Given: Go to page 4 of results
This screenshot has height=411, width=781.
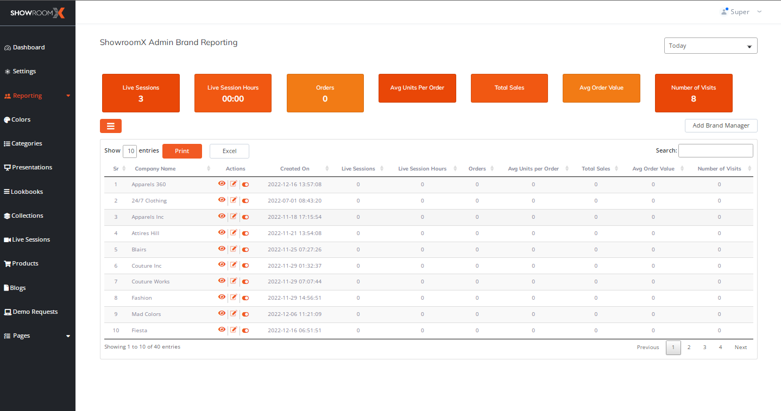Looking at the screenshot, I should click(720, 347).
